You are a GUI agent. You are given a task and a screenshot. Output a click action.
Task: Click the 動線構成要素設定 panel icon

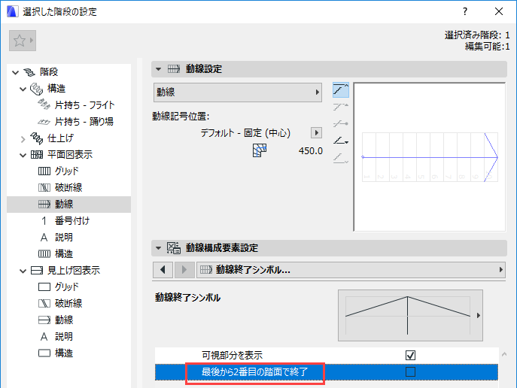click(x=173, y=247)
